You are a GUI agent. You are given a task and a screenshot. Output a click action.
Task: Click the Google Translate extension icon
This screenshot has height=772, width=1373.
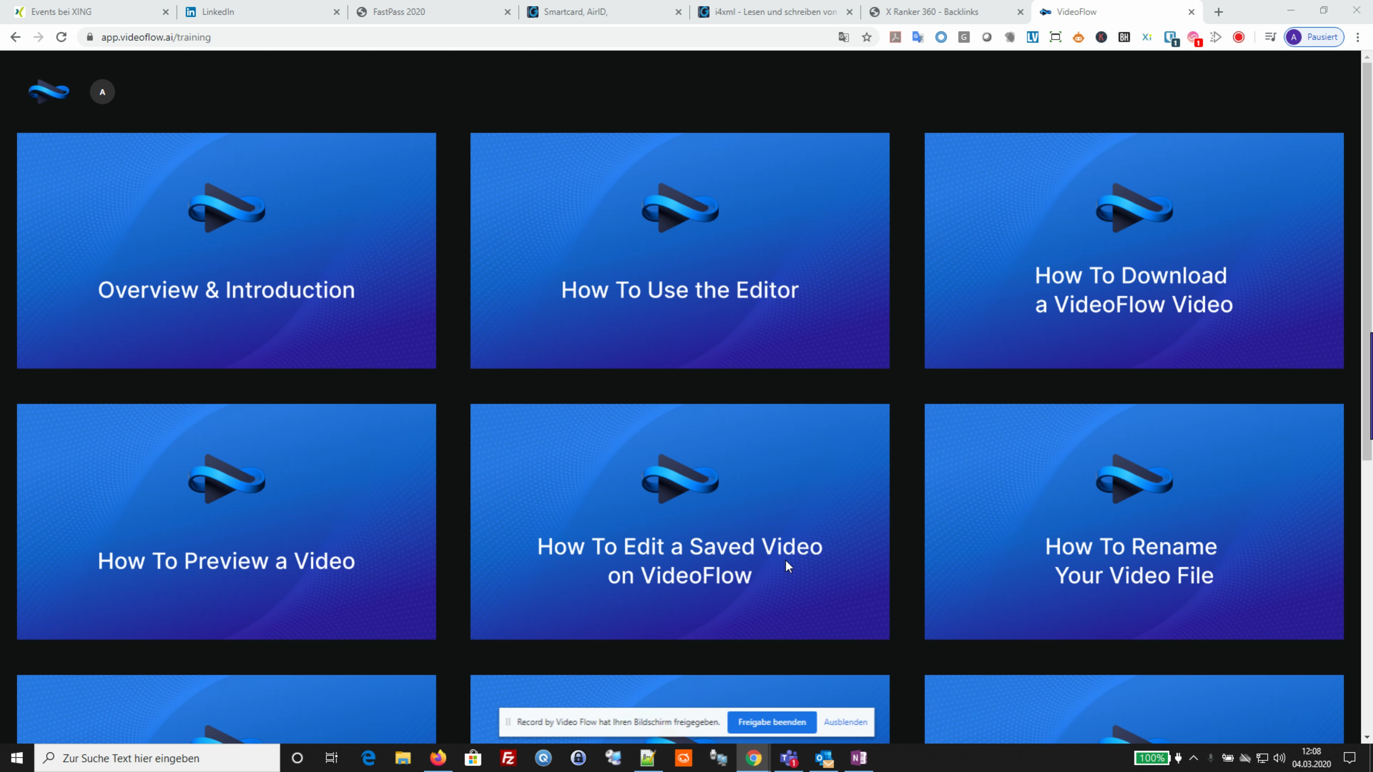point(918,37)
